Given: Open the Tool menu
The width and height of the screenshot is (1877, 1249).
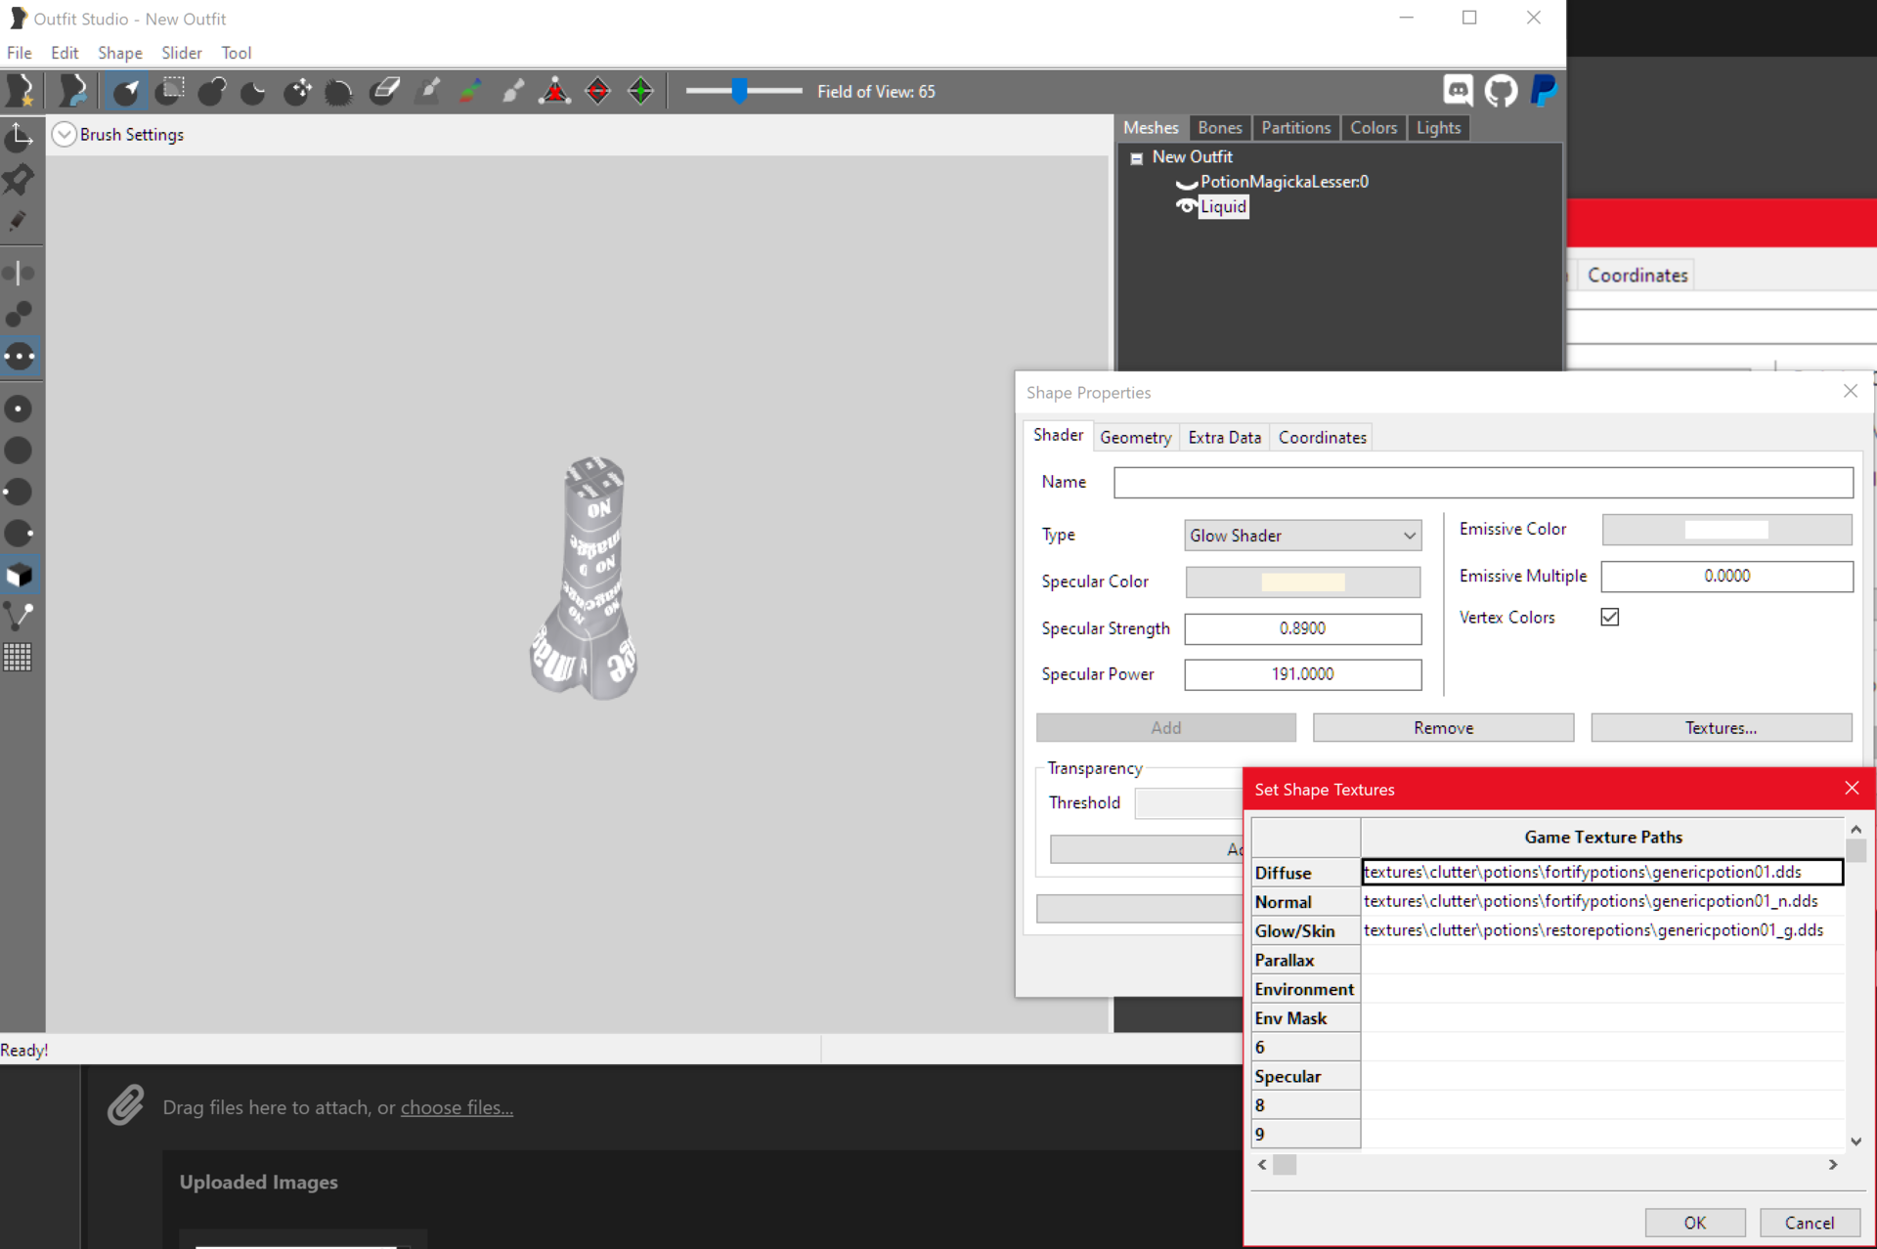Looking at the screenshot, I should tap(237, 53).
